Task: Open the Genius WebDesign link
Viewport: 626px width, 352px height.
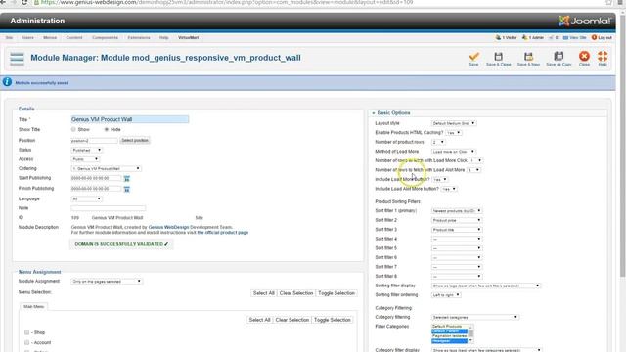Action: tap(168, 227)
